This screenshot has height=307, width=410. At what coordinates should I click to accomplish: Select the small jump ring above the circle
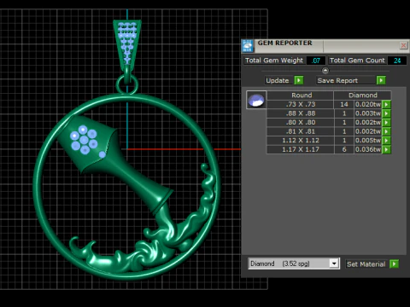(x=127, y=84)
